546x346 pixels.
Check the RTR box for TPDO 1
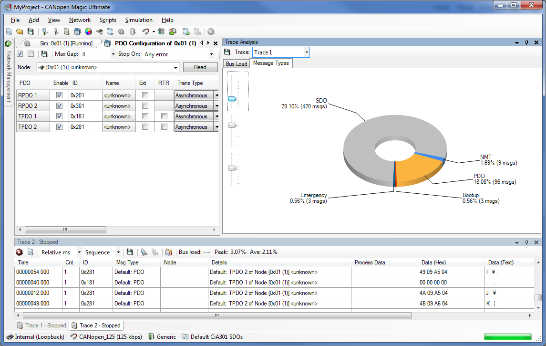coord(164,116)
